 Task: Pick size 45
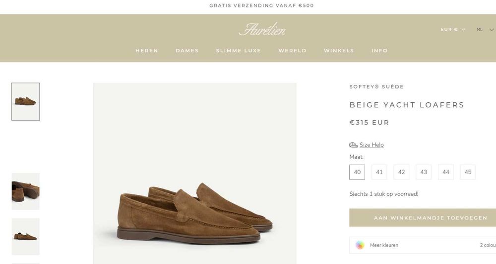coord(468,172)
